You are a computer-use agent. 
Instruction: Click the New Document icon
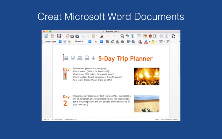[46, 36]
